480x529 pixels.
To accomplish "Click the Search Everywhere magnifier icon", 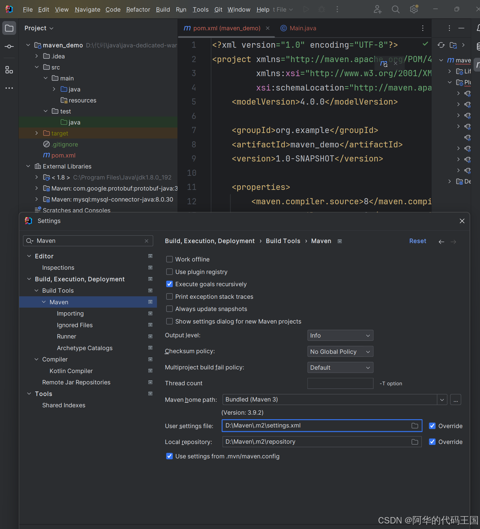I will pos(396,9).
